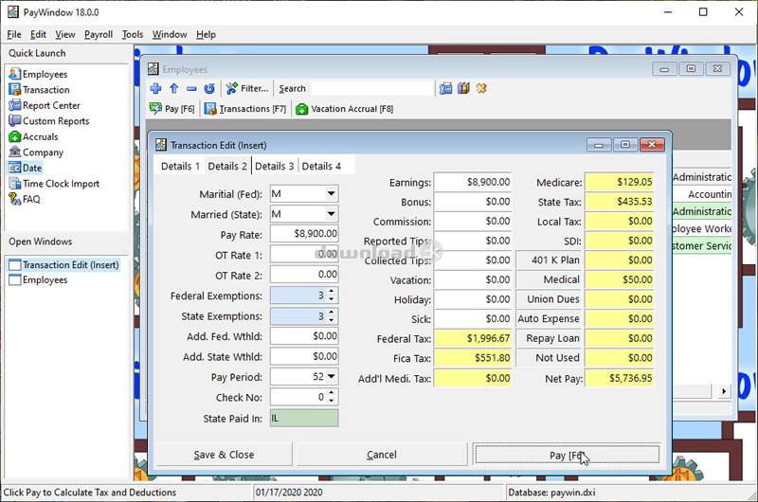Click the blue refresh icon in Employees toolbar
Viewport: 758px width, 502px height.
coord(209,88)
